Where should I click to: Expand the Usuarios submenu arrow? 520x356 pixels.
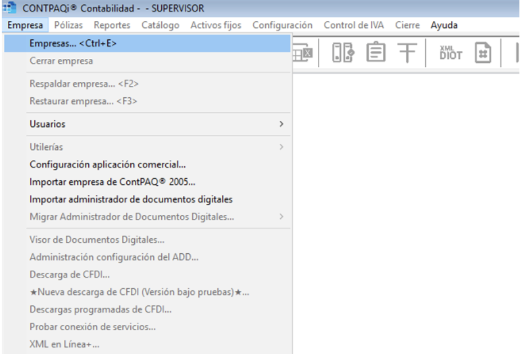point(281,124)
